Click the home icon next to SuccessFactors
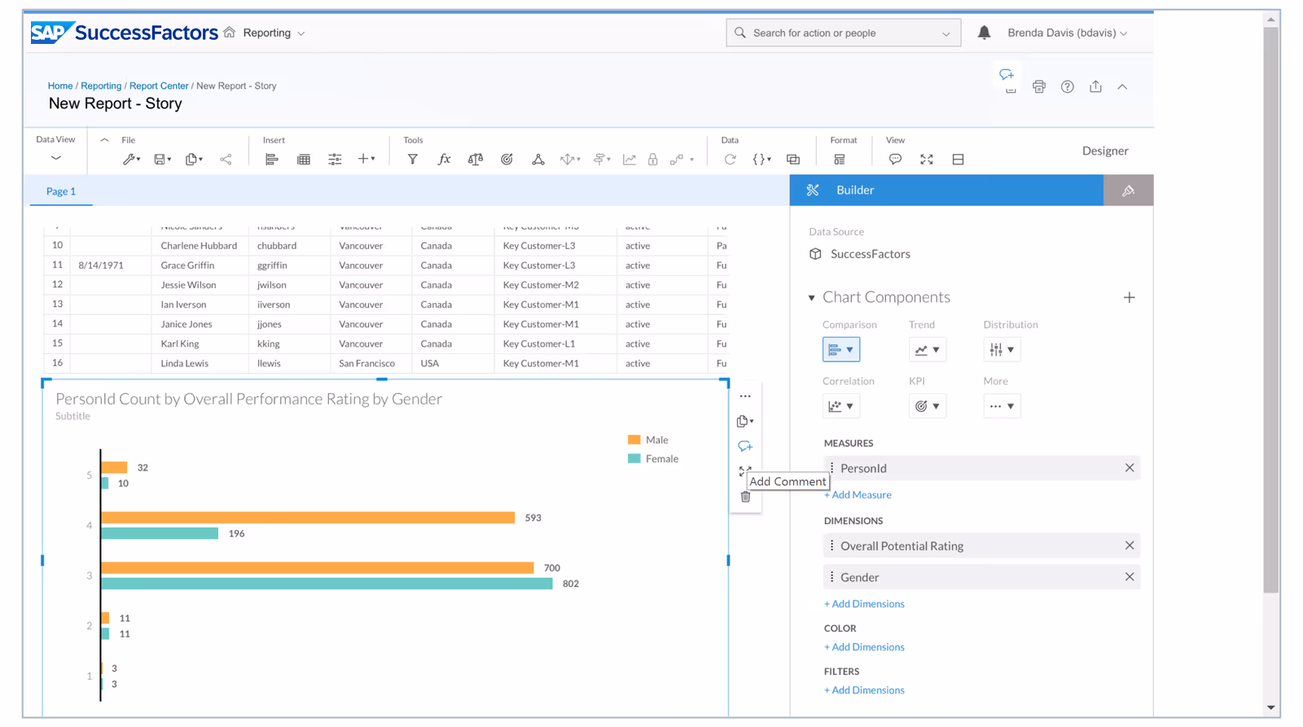This screenshot has height=727, width=1303. (230, 33)
